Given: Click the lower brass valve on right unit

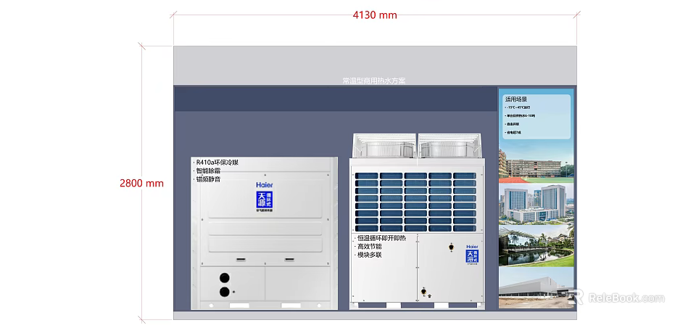Looking at the screenshot, I should [x=425, y=292].
